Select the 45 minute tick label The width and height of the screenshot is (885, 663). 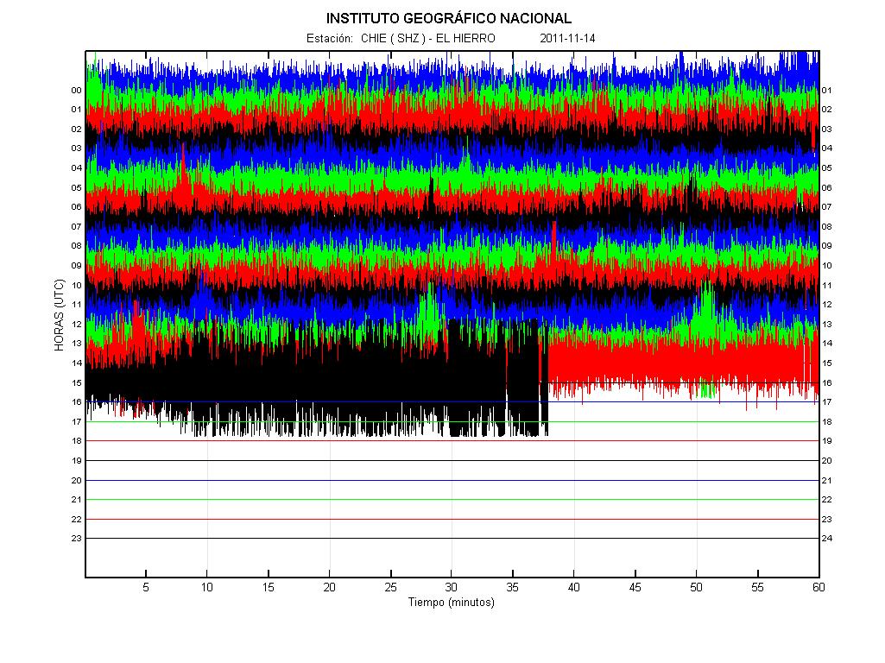point(635,587)
